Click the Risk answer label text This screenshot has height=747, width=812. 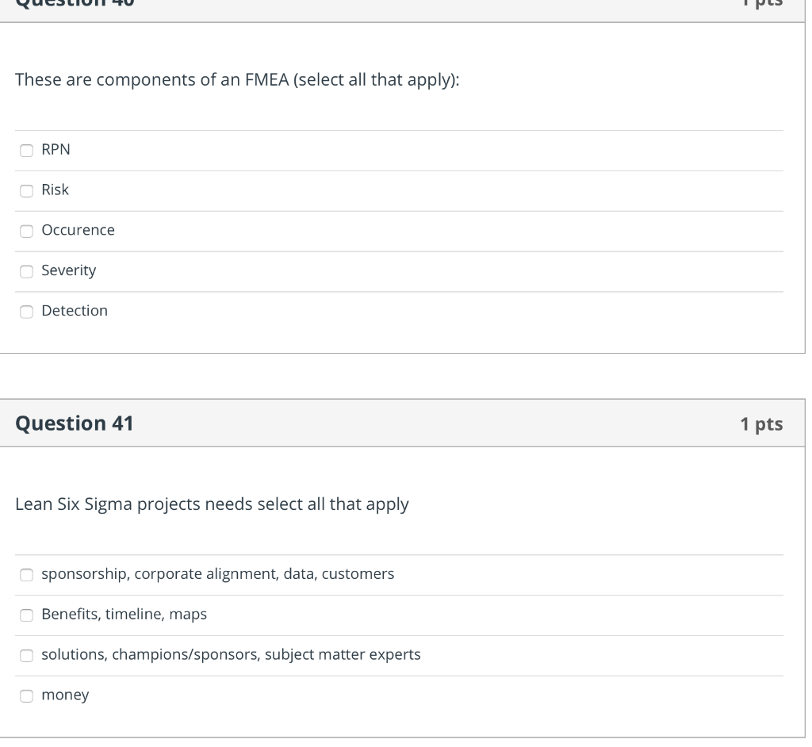point(55,190)
